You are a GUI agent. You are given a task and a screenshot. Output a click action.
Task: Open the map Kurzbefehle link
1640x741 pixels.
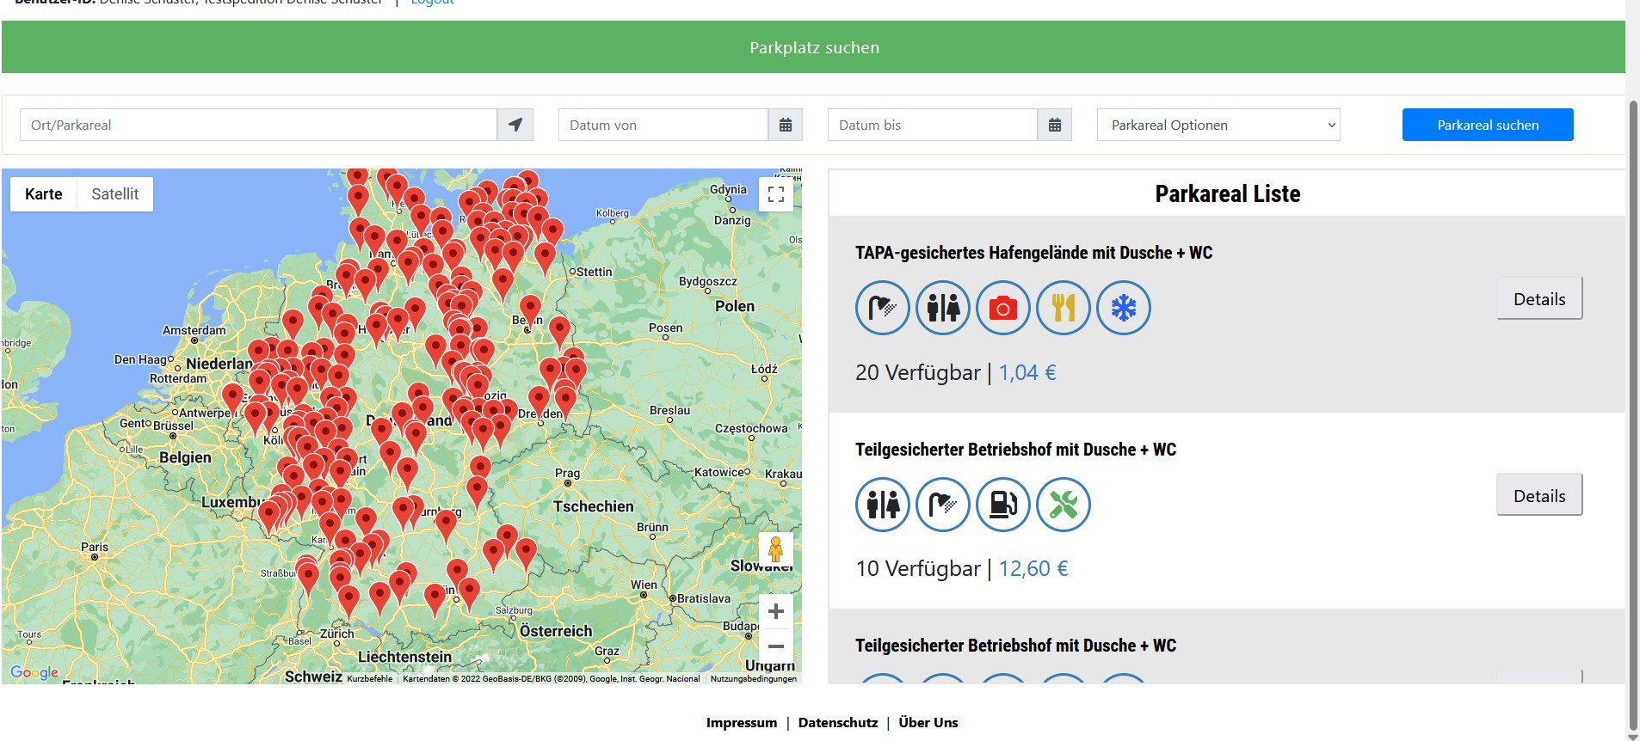370,679
